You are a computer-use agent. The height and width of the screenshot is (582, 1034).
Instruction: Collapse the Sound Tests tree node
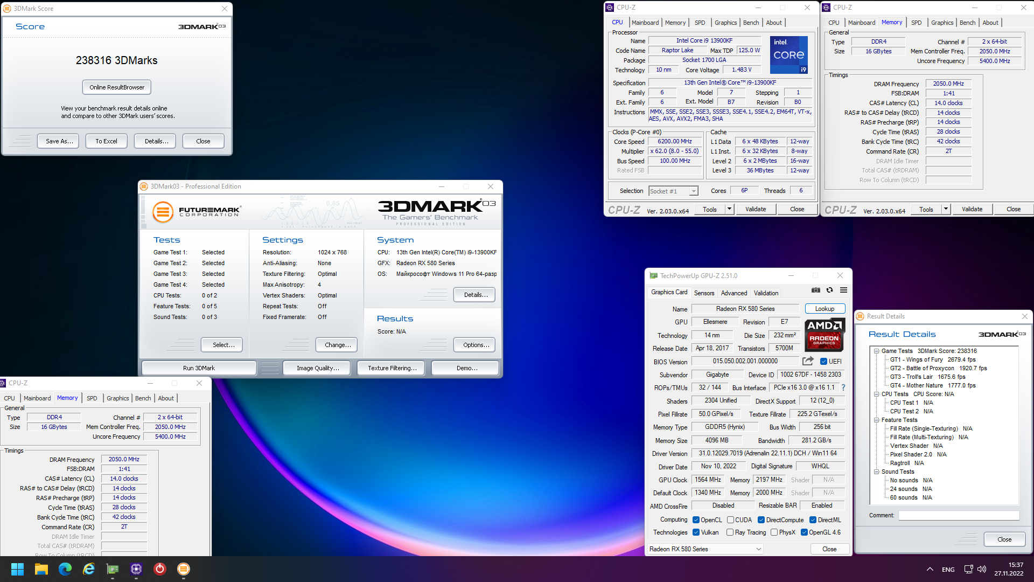coord(877,472)
